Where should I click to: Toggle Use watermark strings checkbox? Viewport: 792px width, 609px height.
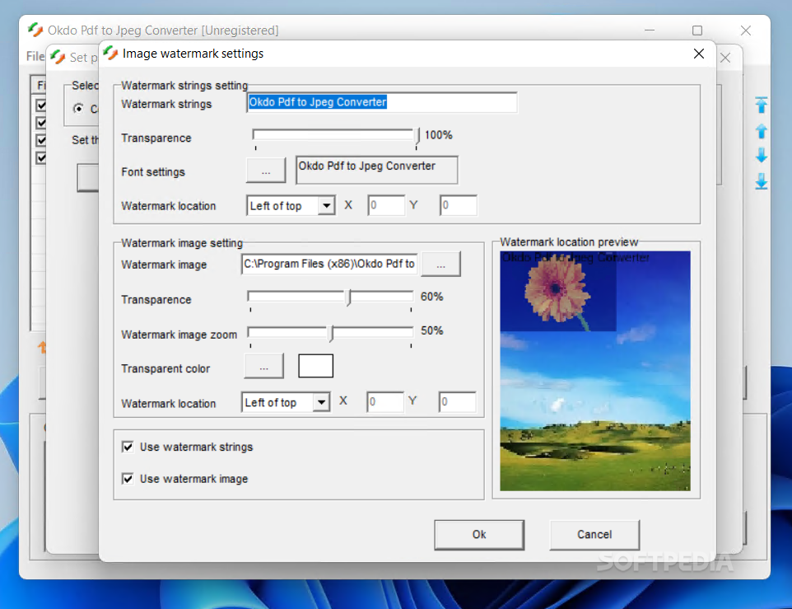(128, 447)
